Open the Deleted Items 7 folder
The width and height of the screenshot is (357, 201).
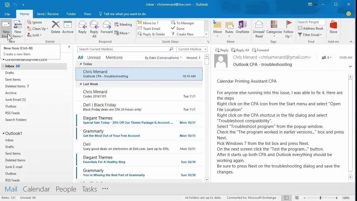17,86
